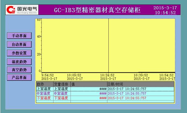Viewport: 187px width, 113px height.
Task: Click the GuoGuang Electric logo
Action: pos(22,10)
